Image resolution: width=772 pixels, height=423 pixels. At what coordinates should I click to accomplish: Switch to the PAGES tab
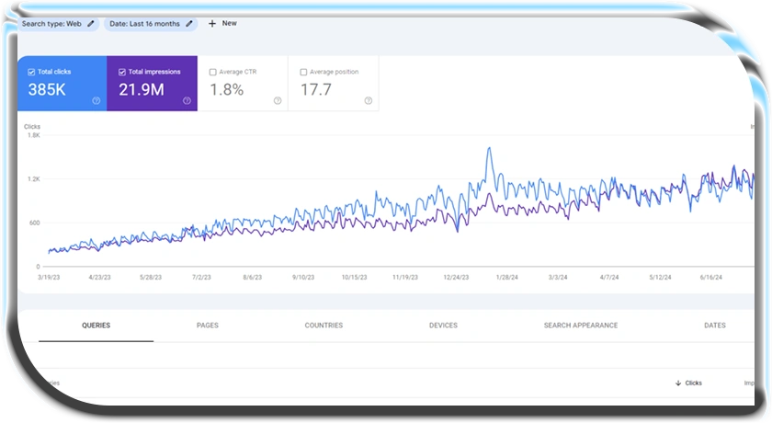(208, 326)
